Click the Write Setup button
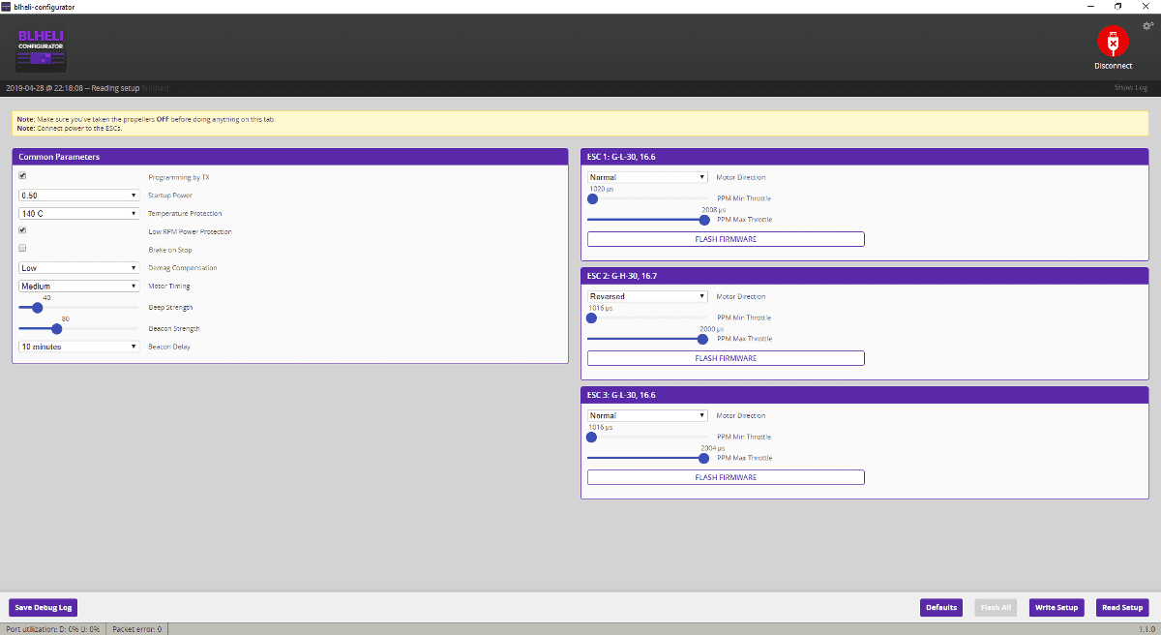 (1057, 608)
